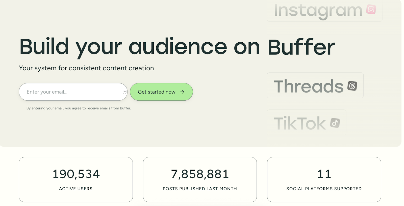Image resolution: width=404 pixels, height=206 pixels.
Task: Click the SOCIAL PLATFORMS SUPPORTED label
Action: click(x=324, y=189)
